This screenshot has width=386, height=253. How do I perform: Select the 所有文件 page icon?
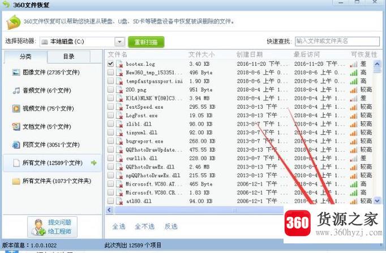pos(16,162)
